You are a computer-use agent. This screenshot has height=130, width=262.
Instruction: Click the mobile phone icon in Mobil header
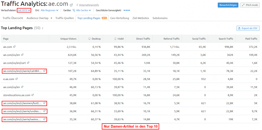coord(115,39)
